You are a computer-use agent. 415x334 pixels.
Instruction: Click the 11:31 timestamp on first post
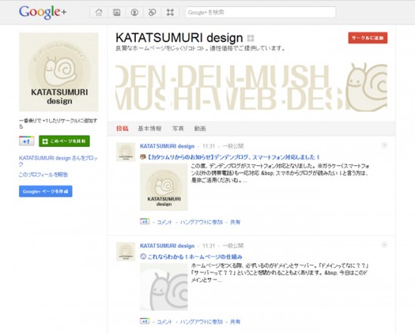pos(208,146)
